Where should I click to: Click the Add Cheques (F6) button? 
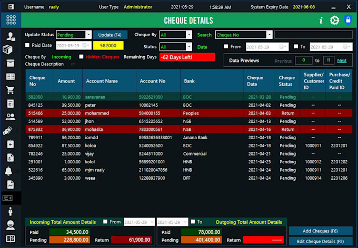click(x=320, y=231)
